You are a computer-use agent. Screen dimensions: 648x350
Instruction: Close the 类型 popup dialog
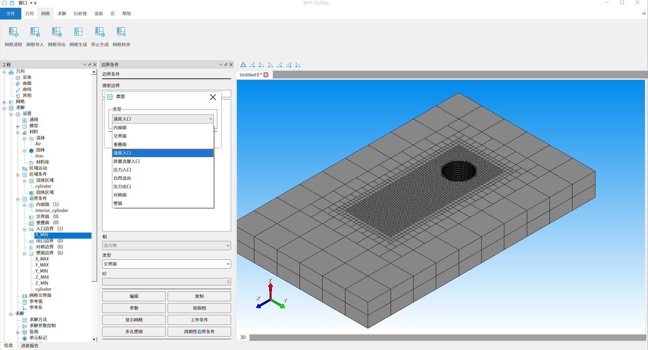pyautogui.click(x=213, y=97)
